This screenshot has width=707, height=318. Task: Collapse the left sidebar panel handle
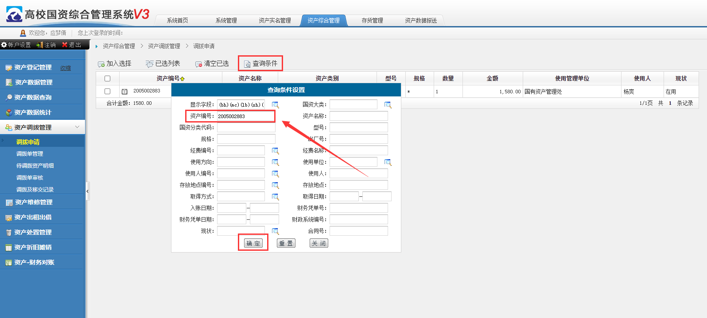click(87, 191)
